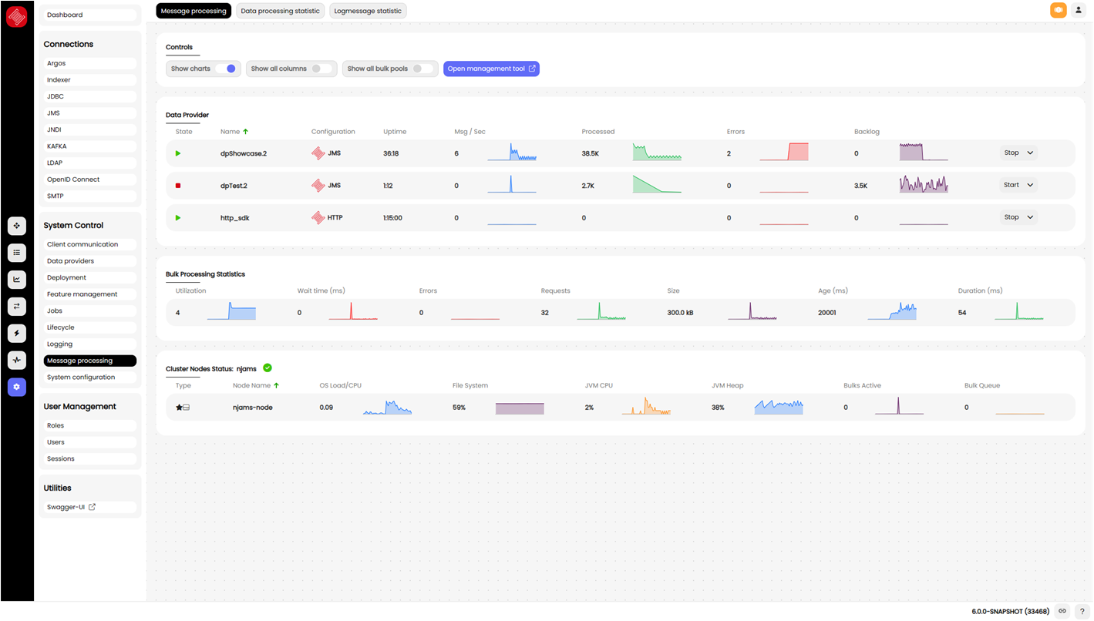Stop the dpShowcase.2 data provider
This screenshot has height=621, width=1094.
[1012, 153]
